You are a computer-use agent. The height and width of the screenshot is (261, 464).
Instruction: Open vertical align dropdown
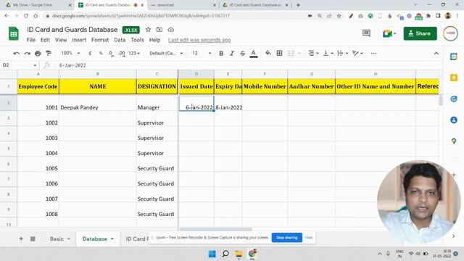[x=328, y=53]
